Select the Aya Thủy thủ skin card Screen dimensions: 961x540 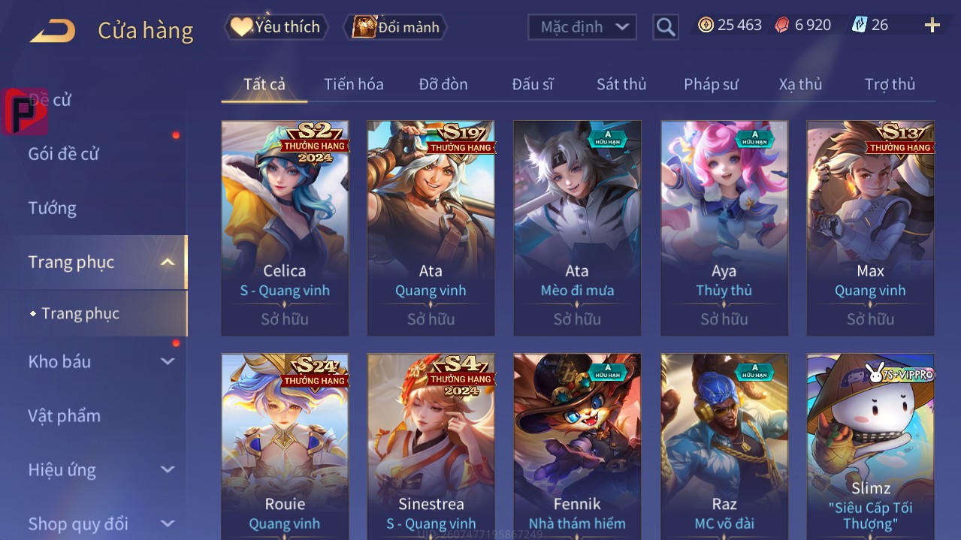coord(724,228)
